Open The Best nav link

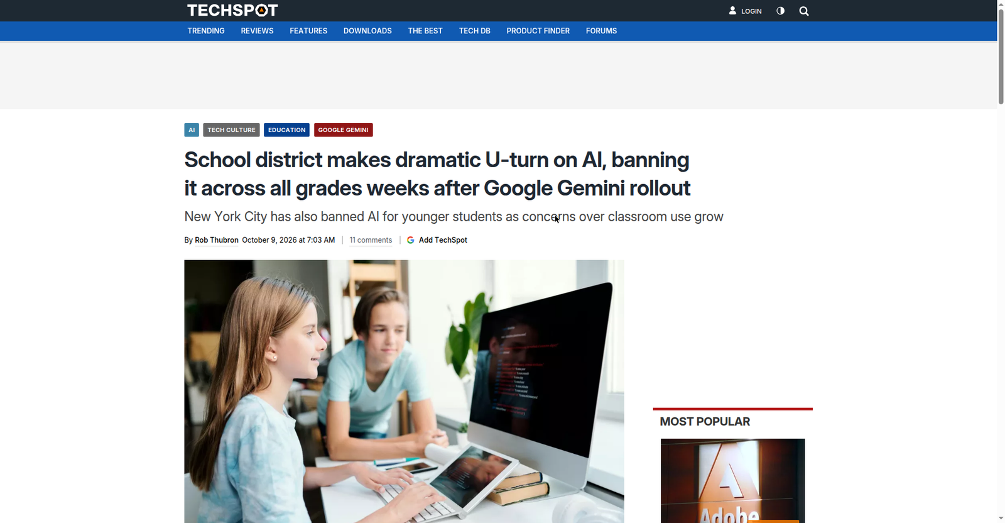click(x=425, y=31)
